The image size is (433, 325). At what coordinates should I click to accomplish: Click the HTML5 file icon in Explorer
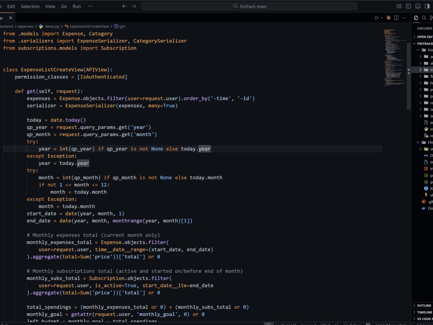coord(426,169)
